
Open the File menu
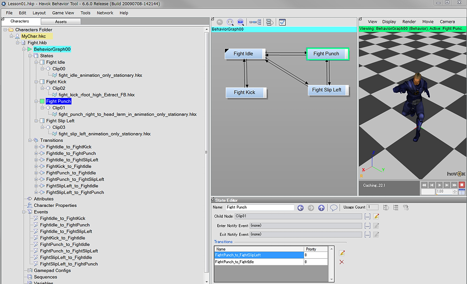[x=9, y=13]
